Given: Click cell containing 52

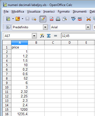Looking at the screenshot, I should 20,78.
